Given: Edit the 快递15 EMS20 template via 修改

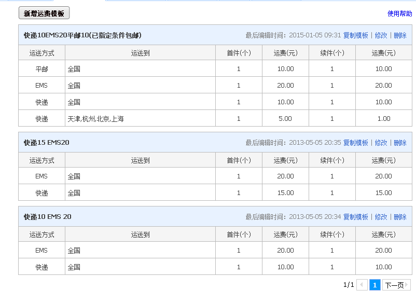Looking at the screenshot, I should (x=381, y=143).
